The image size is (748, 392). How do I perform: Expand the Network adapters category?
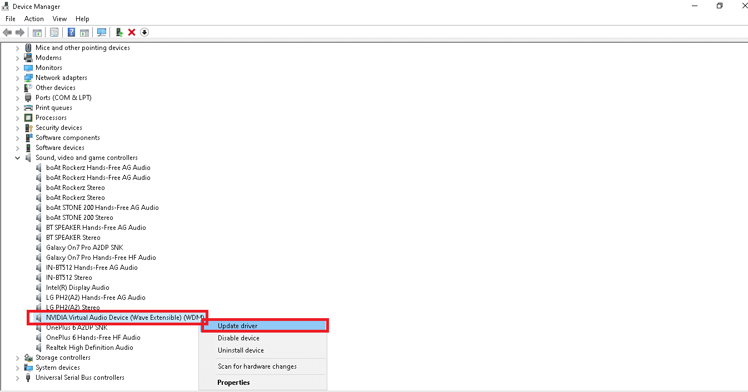pos(17,77)
